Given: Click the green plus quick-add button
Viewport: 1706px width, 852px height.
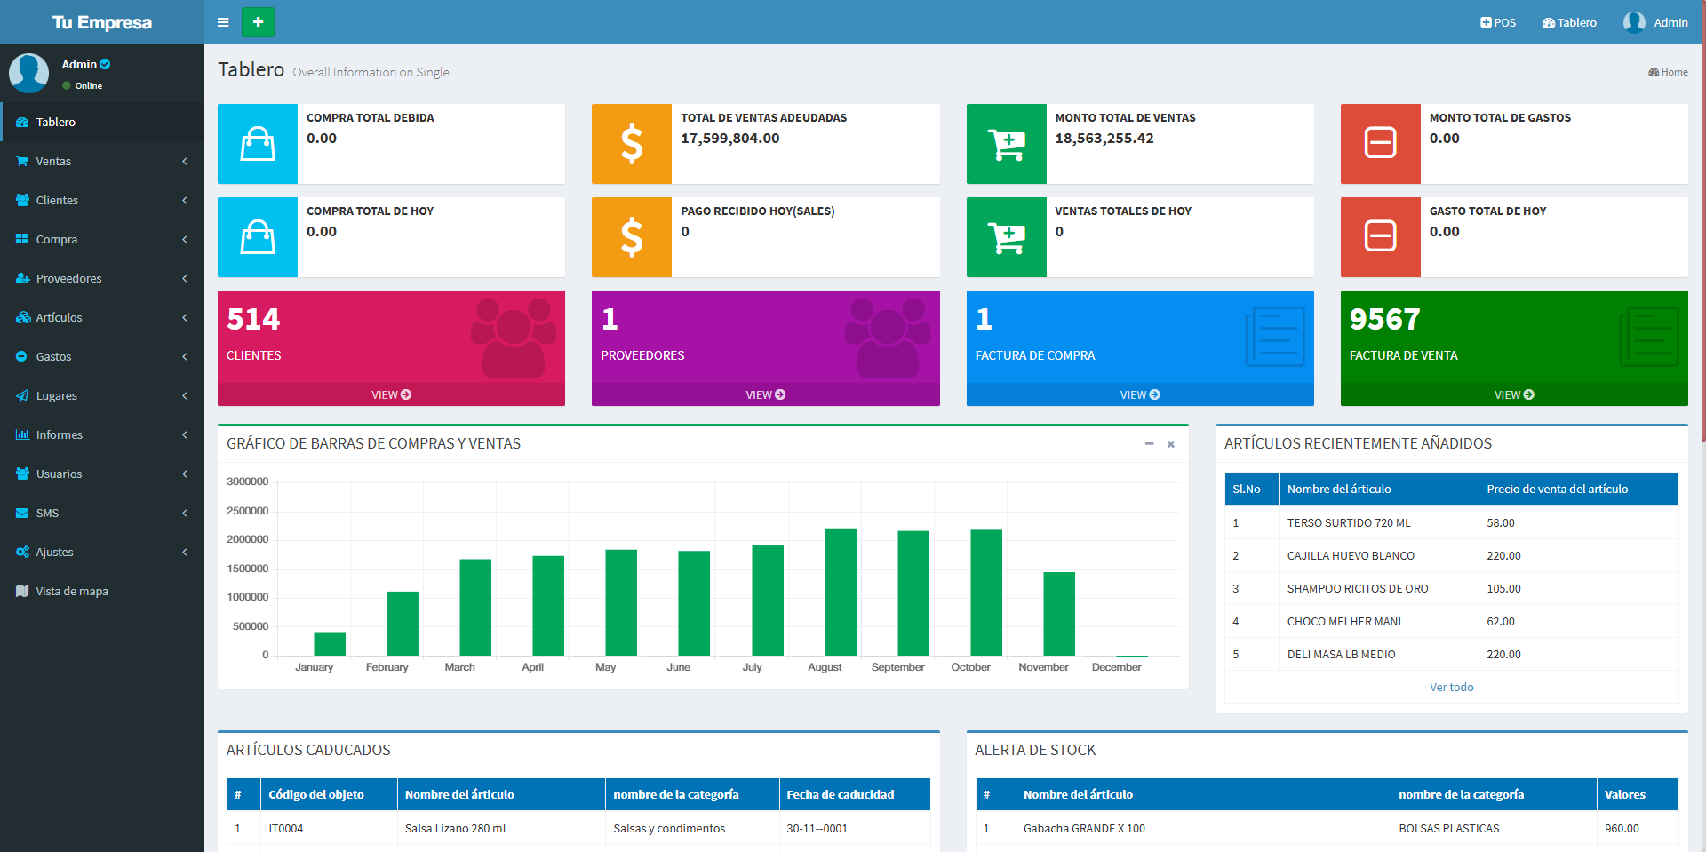Looking at the screenshot, I should tap(258, 22).
